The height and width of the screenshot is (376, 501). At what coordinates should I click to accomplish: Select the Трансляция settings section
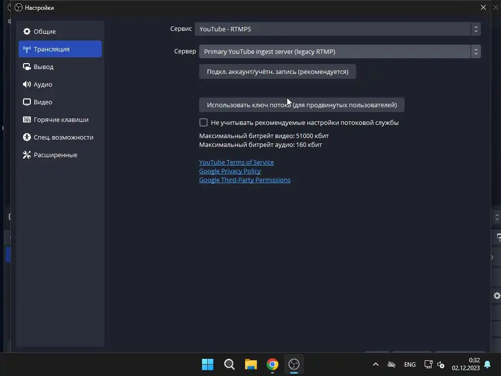click(x=60, y=49)
